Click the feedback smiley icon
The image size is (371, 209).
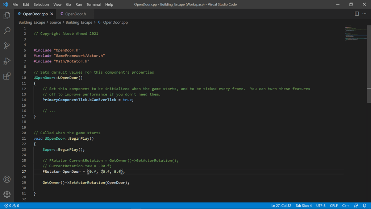click(x=356, y=205)
